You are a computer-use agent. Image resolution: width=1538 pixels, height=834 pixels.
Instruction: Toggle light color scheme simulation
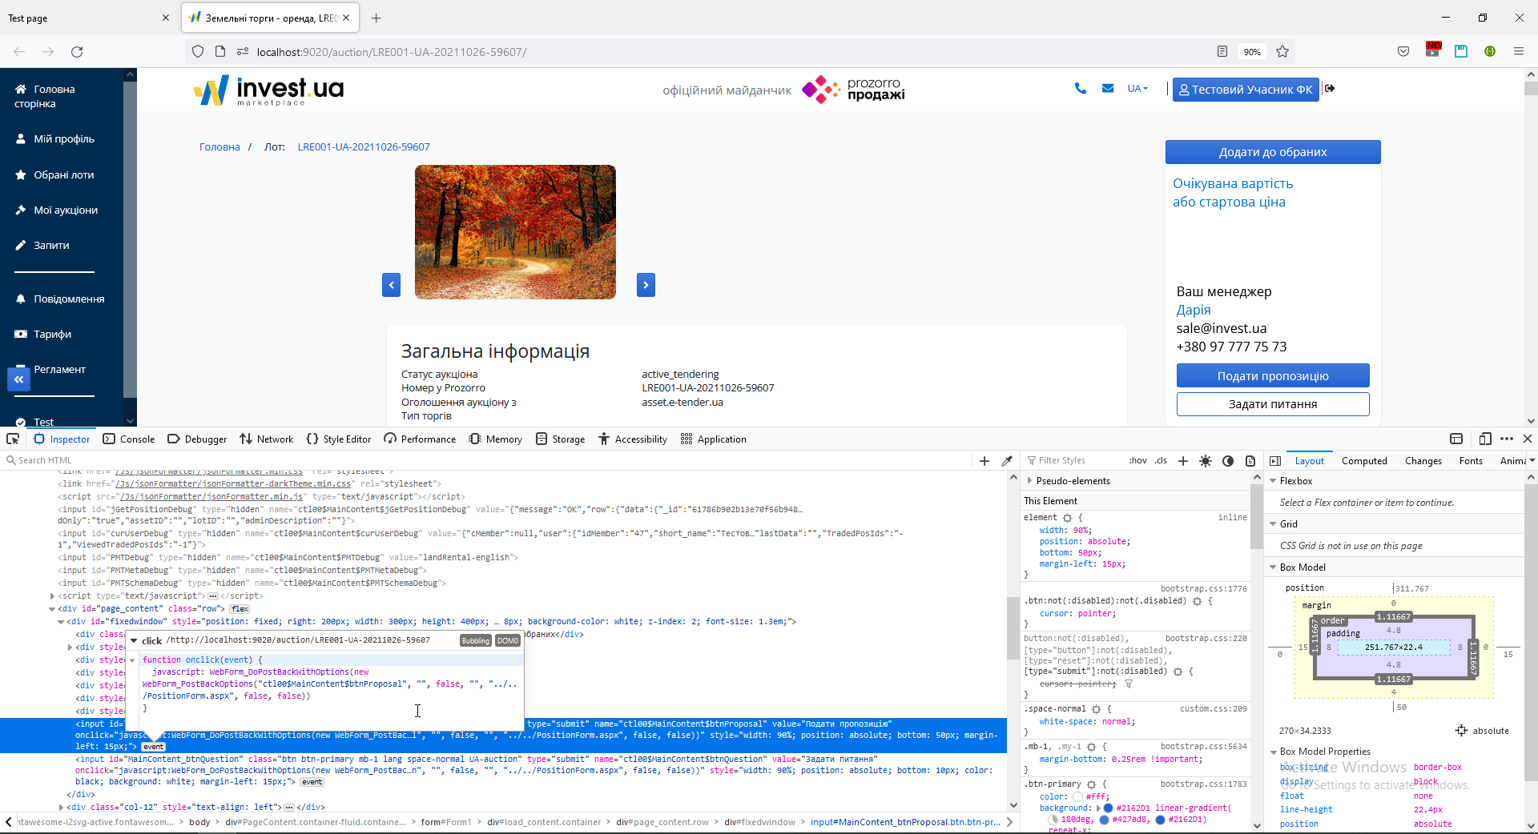1206,460
